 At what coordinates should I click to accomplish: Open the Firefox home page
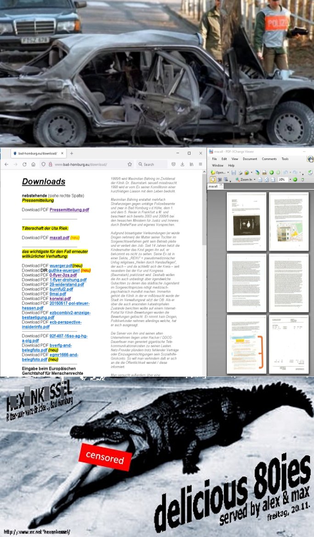pos(33,164)
